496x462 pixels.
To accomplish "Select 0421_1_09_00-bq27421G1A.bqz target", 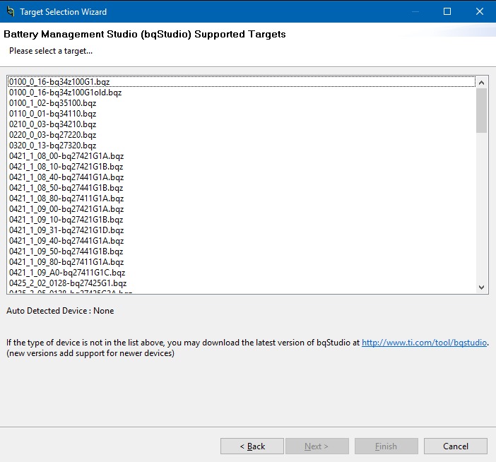I will pos(242,209).
